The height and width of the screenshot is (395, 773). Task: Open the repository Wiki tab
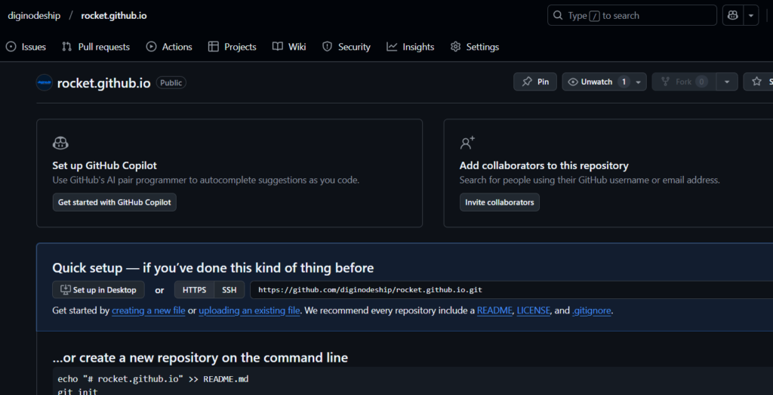coord(289,47)
